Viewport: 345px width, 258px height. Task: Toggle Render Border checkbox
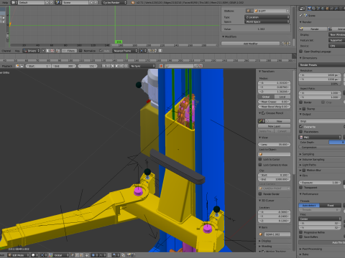[x=260, y=194]
